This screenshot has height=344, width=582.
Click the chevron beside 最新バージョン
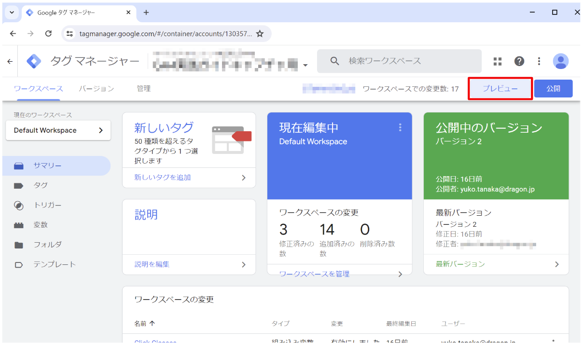557,264
